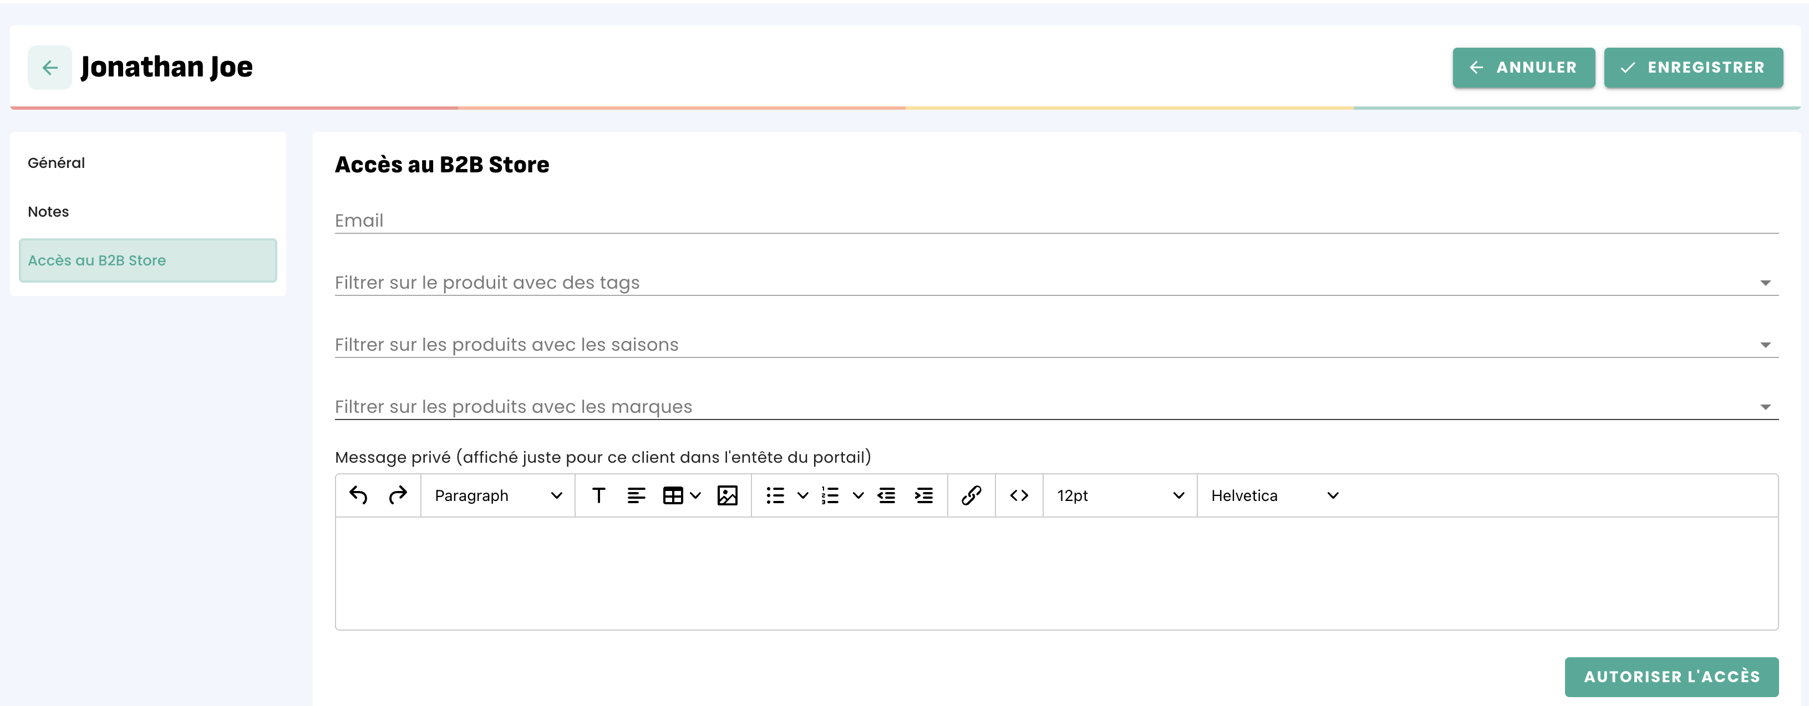Image resolution: width=1809 pixels, height=706 pixels.
Task: Switch to the Général section
Action: pos(56,163)
